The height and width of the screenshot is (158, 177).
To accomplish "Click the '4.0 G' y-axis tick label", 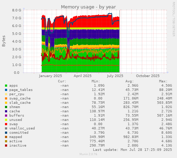I will (17, 41).
